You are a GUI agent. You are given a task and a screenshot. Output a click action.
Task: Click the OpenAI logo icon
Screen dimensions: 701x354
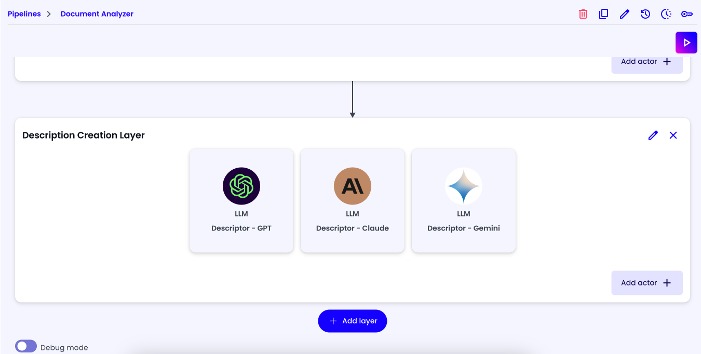coord(241,186)
